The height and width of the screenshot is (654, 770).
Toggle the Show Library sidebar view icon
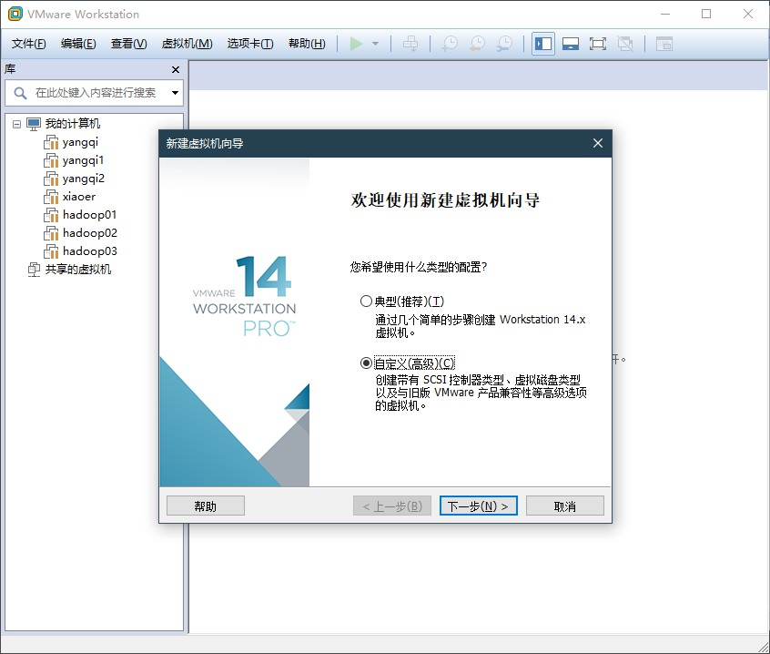[x=543, y=44]
